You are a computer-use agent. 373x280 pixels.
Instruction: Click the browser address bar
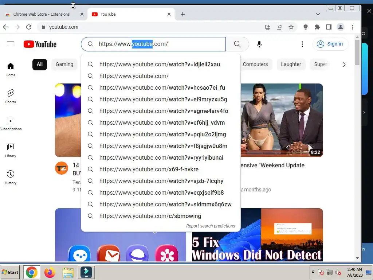click(152, 27)
